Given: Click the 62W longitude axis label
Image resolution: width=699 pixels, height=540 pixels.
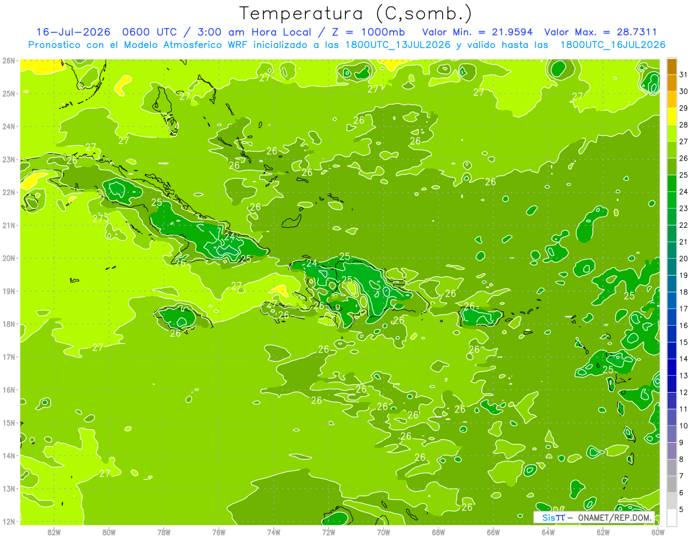Looking at the screenshot, I should pos(603,532).
